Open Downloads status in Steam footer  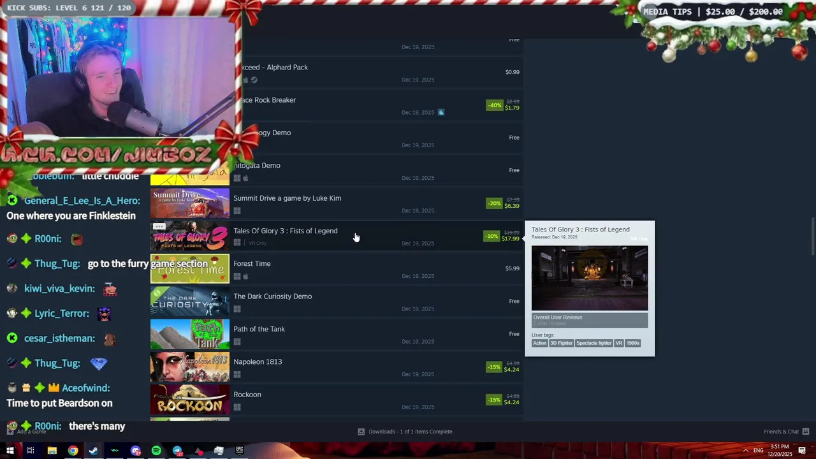405,432
